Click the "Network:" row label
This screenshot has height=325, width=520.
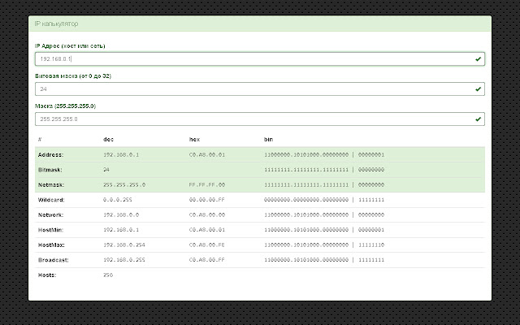tap(50, 214)
